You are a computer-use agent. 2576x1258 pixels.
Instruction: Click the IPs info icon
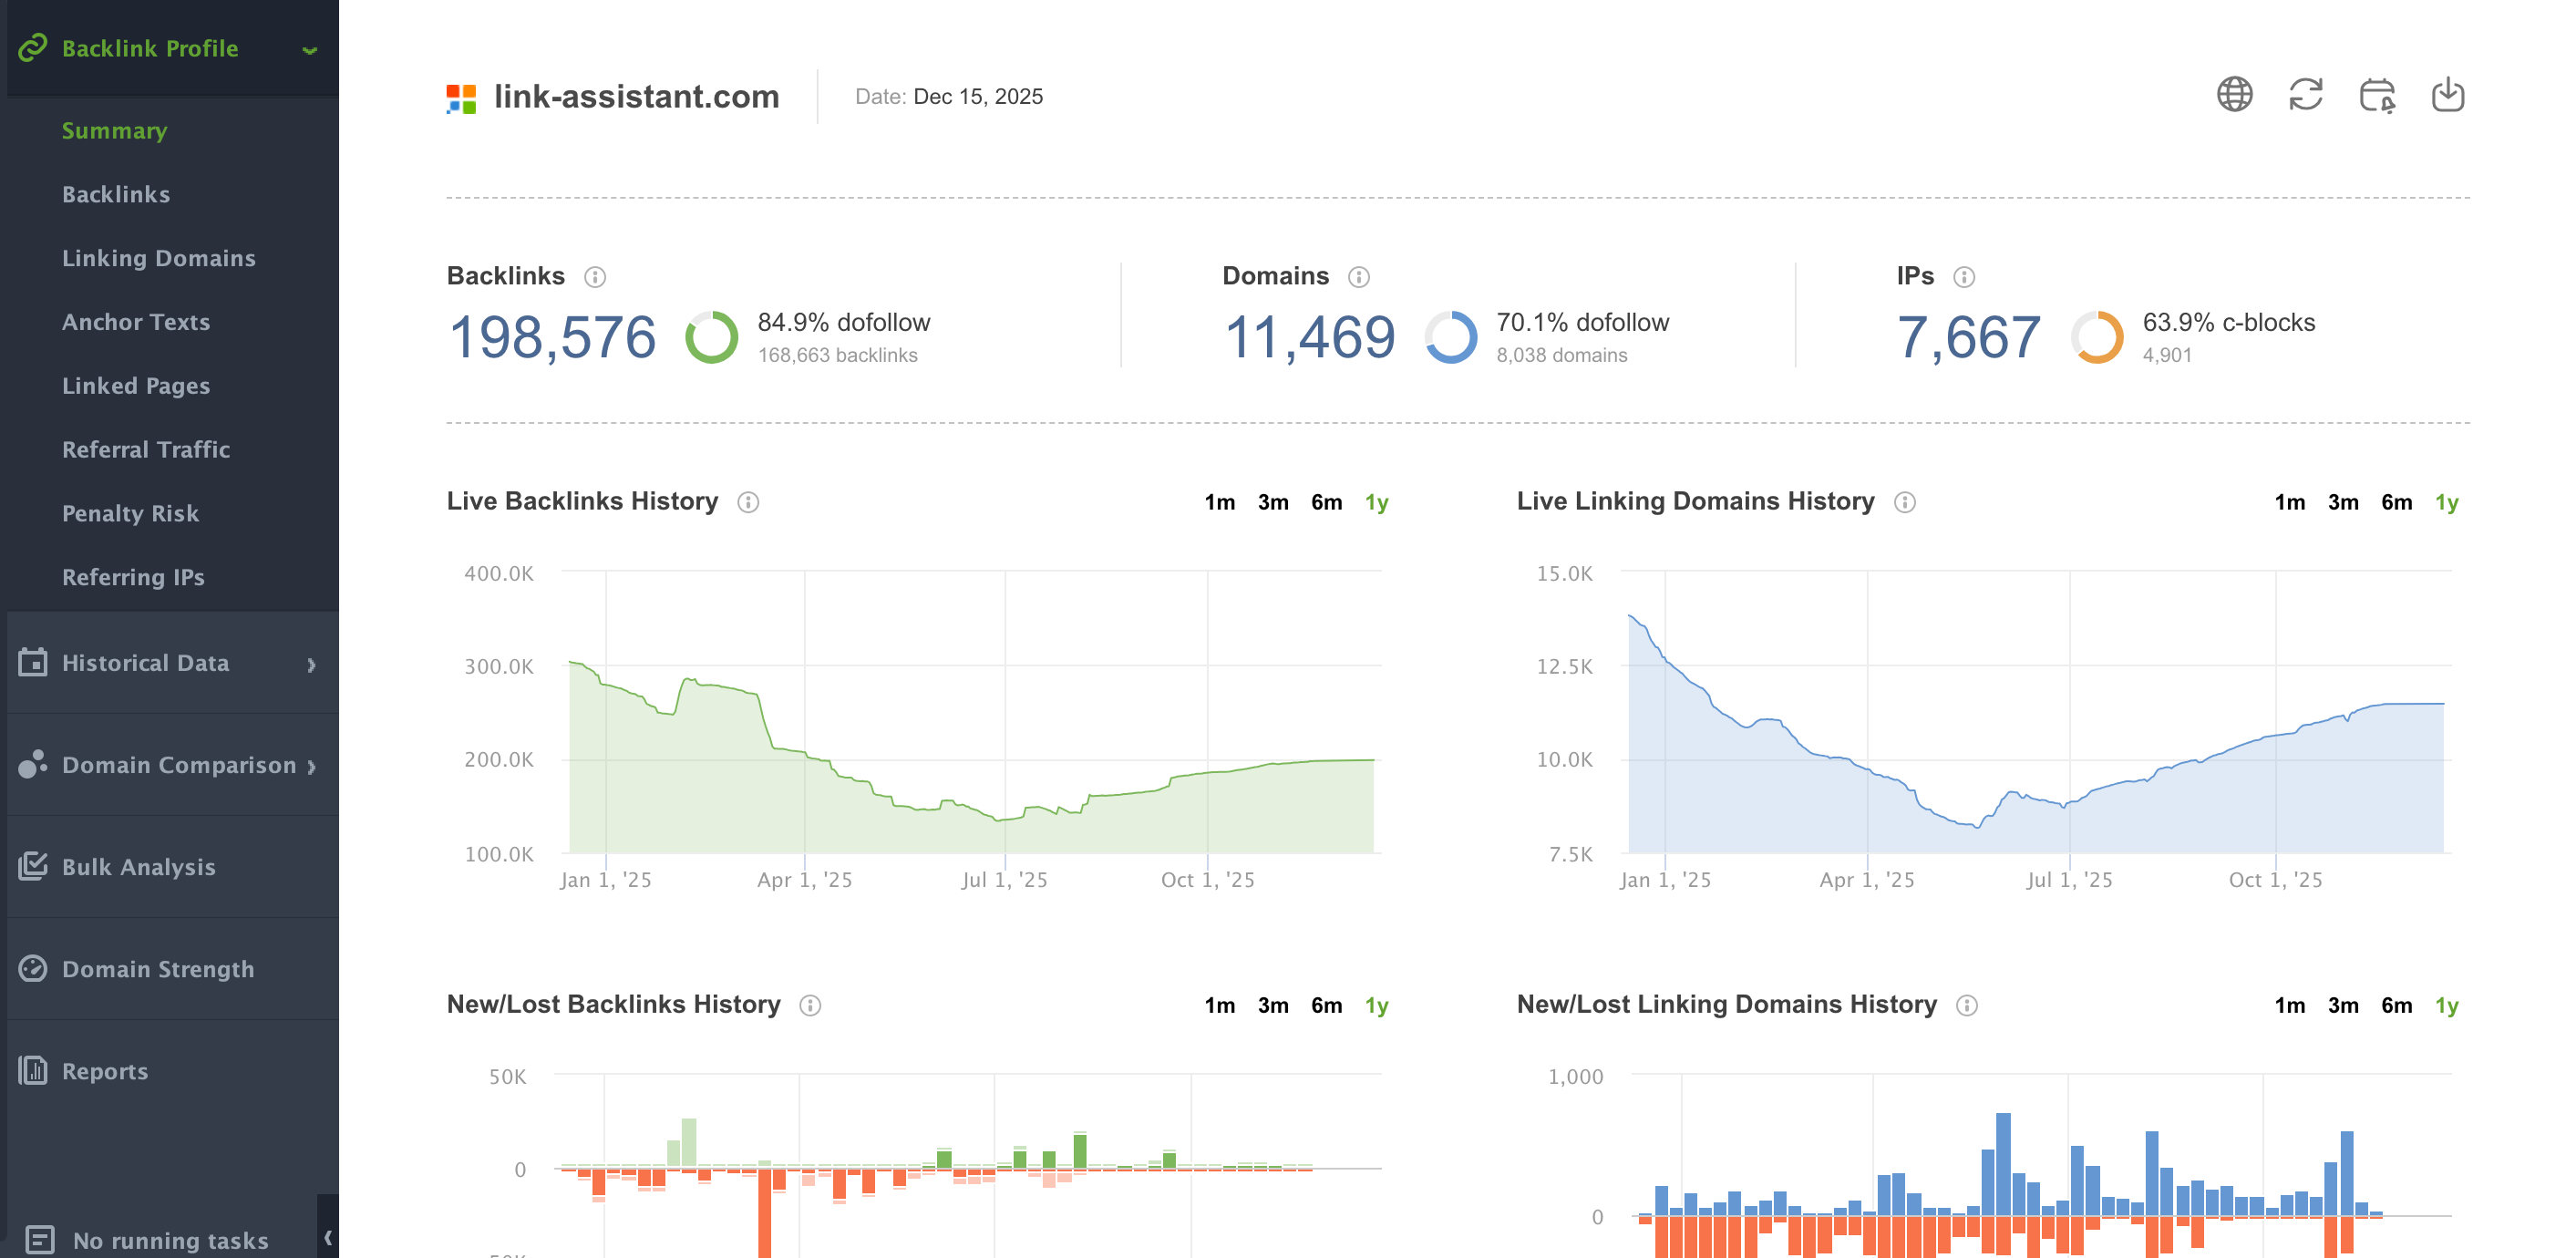pyautogui.click(x=1963, y=277)
